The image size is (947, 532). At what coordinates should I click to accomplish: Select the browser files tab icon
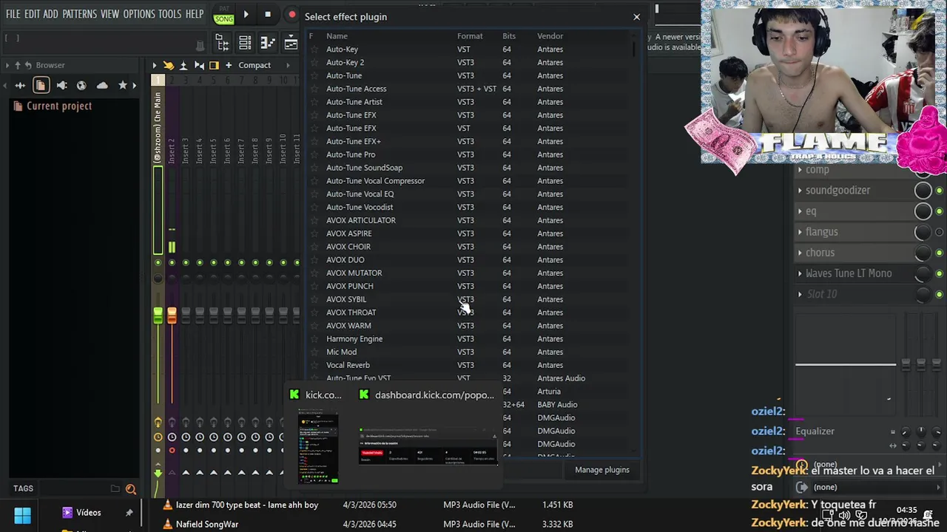41,86
